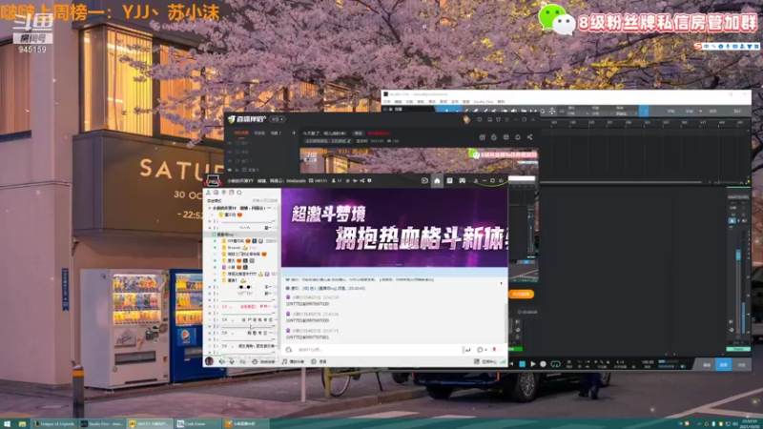Open the Studio One menu item

(x=484, y=102)
